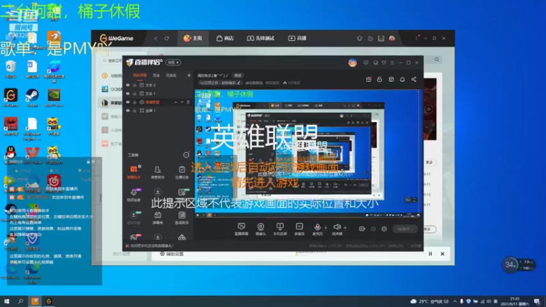The height and width of the screenshot is (307, 546).
Task: Click WeGame back navigation arrow
Action: pyautogui.click(x=156, y=38)
